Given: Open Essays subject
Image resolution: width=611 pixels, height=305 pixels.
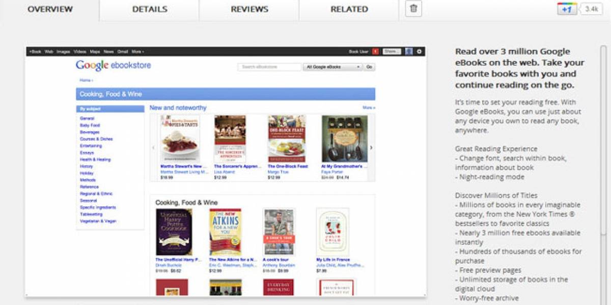Looking at the screenshot, I should point(87,152).
